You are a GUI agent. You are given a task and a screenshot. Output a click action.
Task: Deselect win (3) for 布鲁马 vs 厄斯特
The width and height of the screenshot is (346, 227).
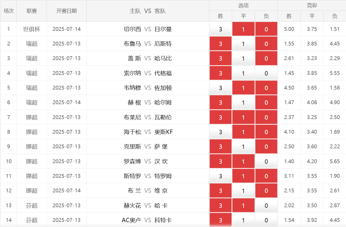(x=220, y=44)
